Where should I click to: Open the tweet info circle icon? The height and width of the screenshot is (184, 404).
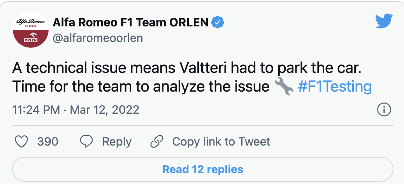pyautogui.click(x=384, y=110)
